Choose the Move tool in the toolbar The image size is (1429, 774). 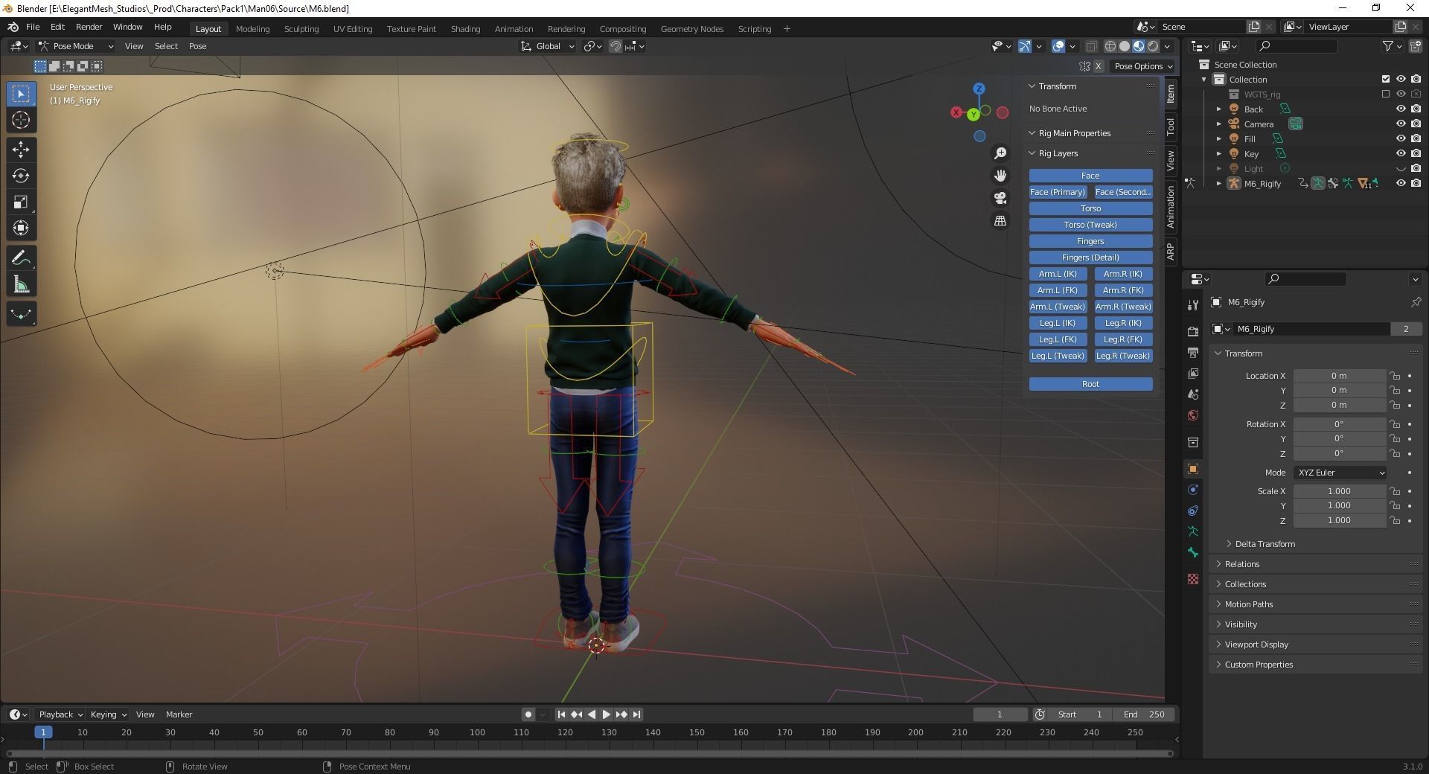[21, 150]
